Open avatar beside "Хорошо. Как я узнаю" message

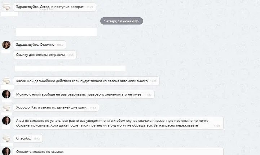(6, 107)
